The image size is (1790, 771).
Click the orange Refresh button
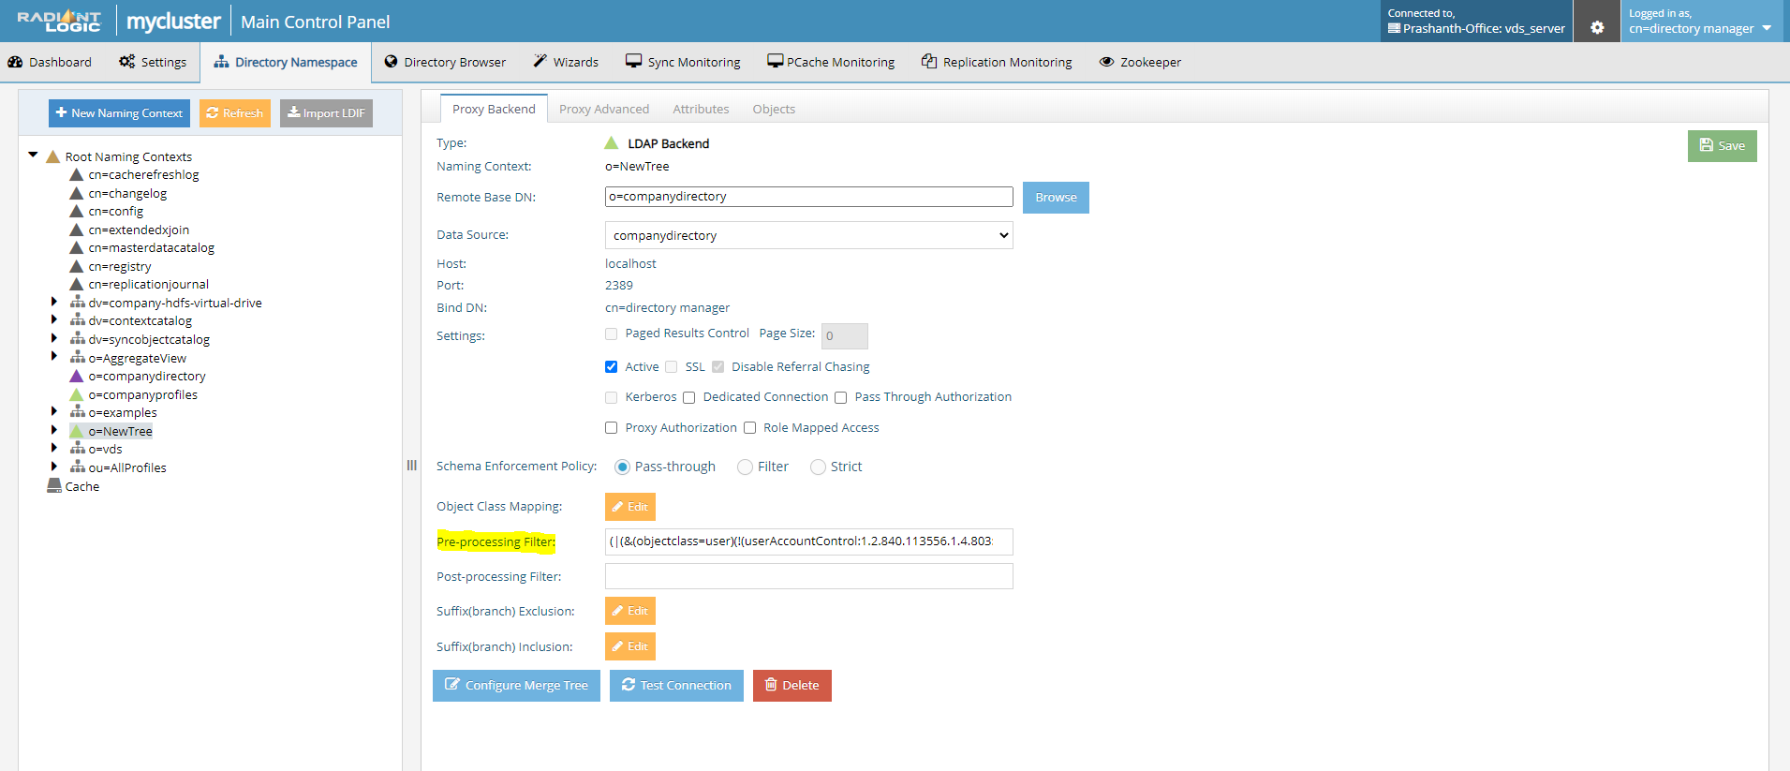click(x=235, y=113)
